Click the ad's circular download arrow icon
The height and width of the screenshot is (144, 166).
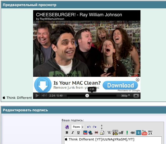[43, 85]
